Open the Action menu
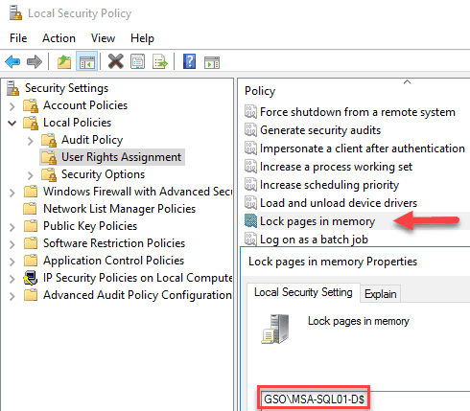Image resolution: width=470 pixels, height=411 pixels. click(59, 38)
